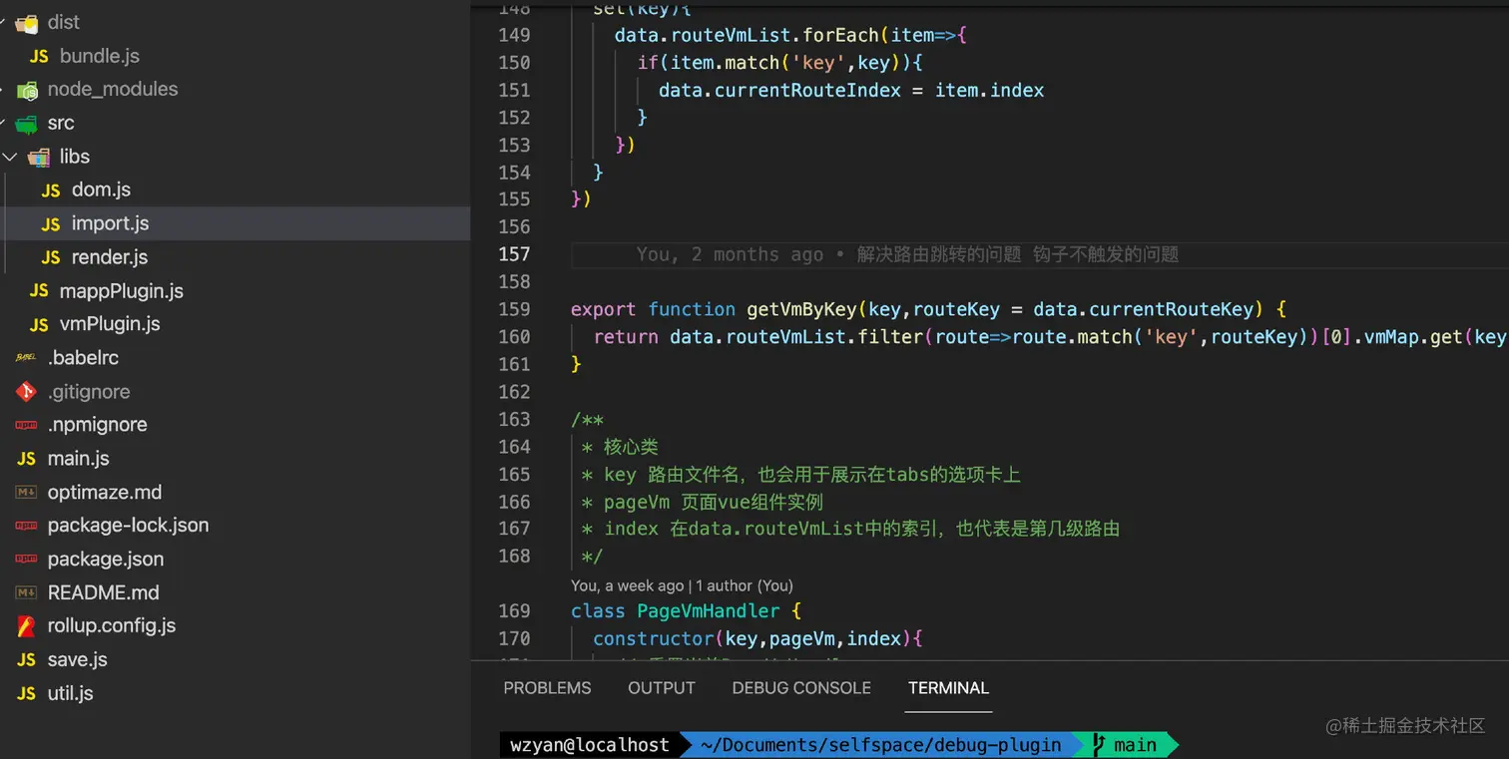The height and width of the screenshot is (759, 1509).
Task: Click the comment starting '* pageVm 页面vue'
Action: (x=703, y=502)
